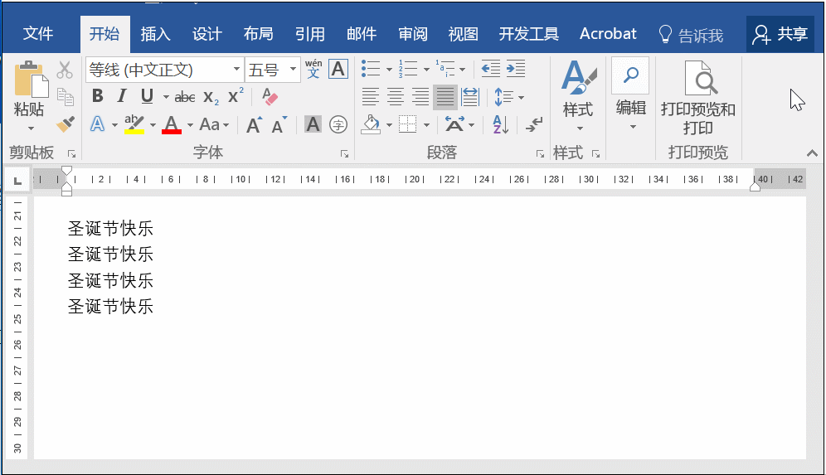Open the 段落 dialog launcher

pos(540,153)
